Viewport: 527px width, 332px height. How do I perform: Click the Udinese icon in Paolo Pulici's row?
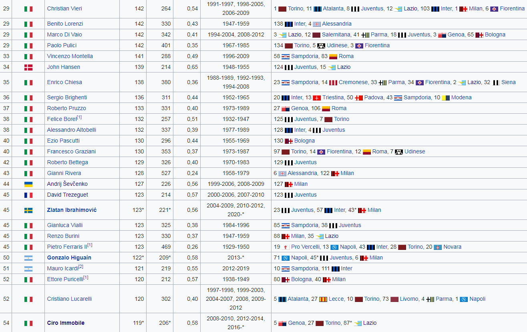[321, 46]
